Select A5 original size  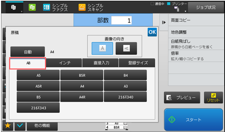(x=38, y=75)
